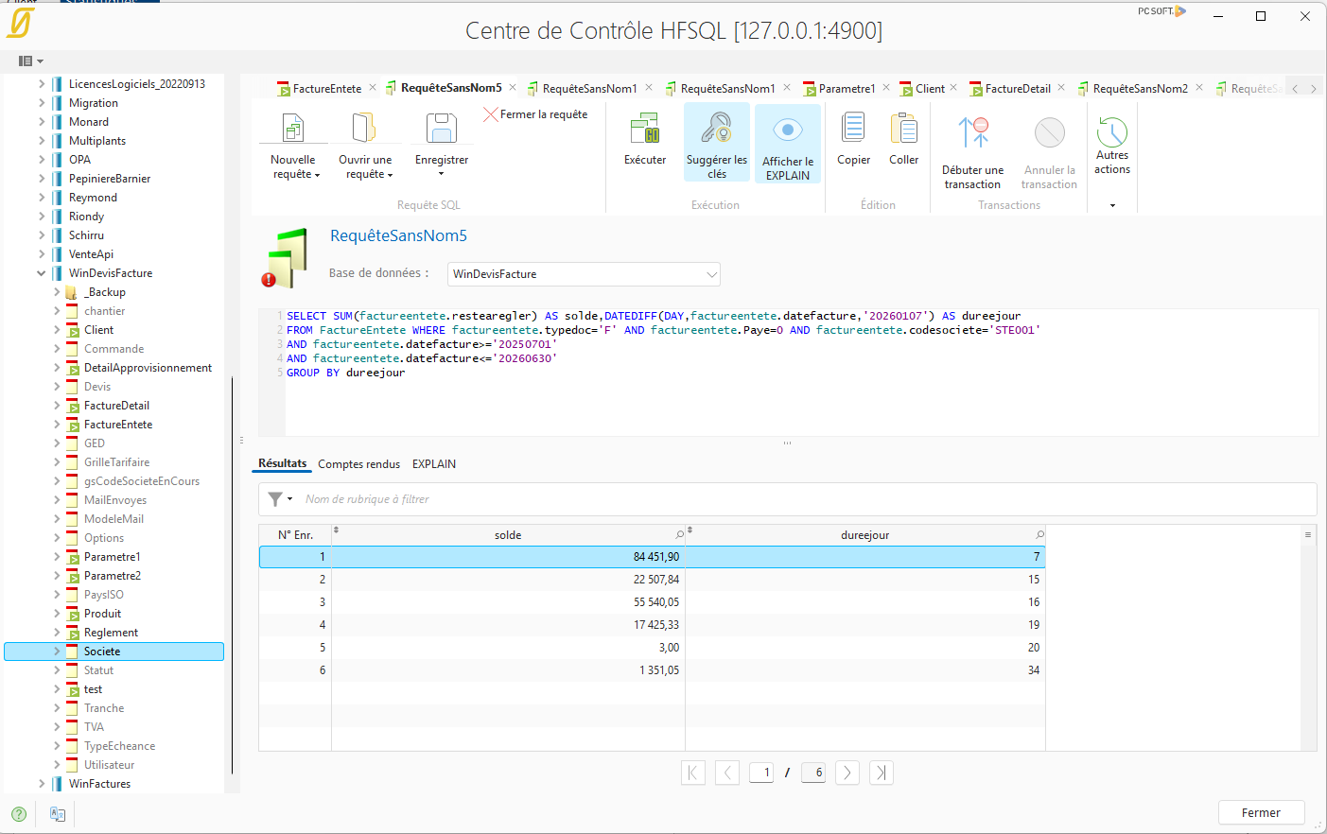Go to previous record arrow
Screen dimensions: 1327x834
[727, 773]
